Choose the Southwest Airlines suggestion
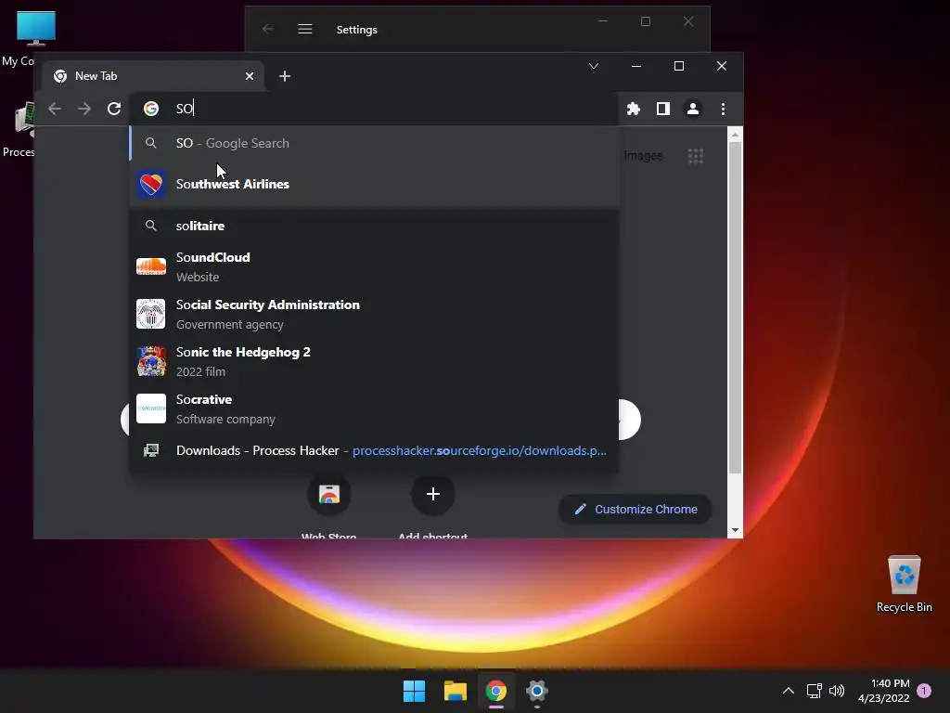 click(374, 184)
